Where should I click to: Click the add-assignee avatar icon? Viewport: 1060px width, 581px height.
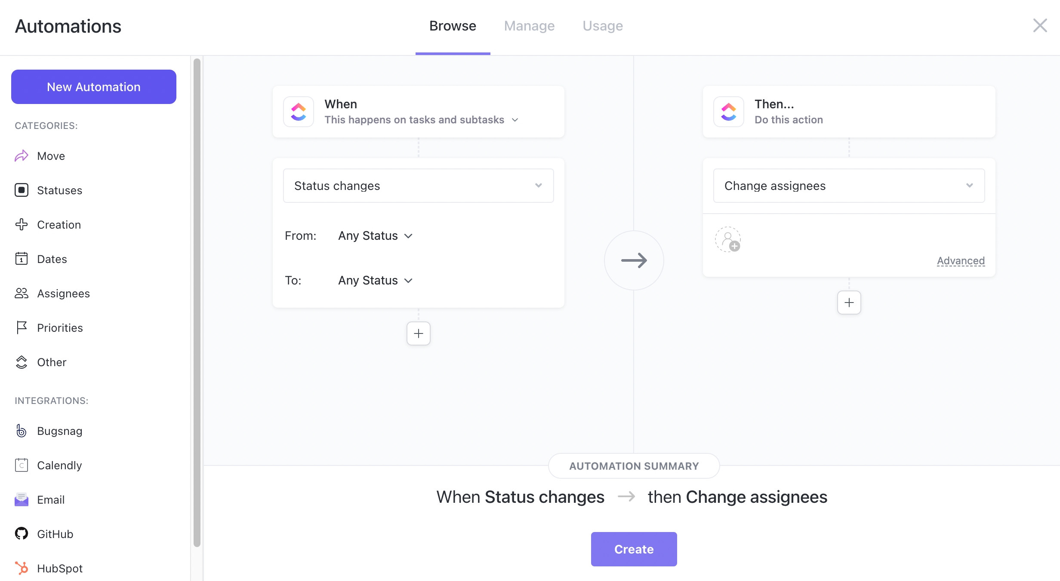728,239
